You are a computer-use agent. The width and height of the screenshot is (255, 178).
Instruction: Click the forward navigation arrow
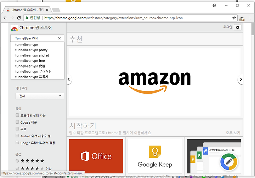click(x=12, y=18)
